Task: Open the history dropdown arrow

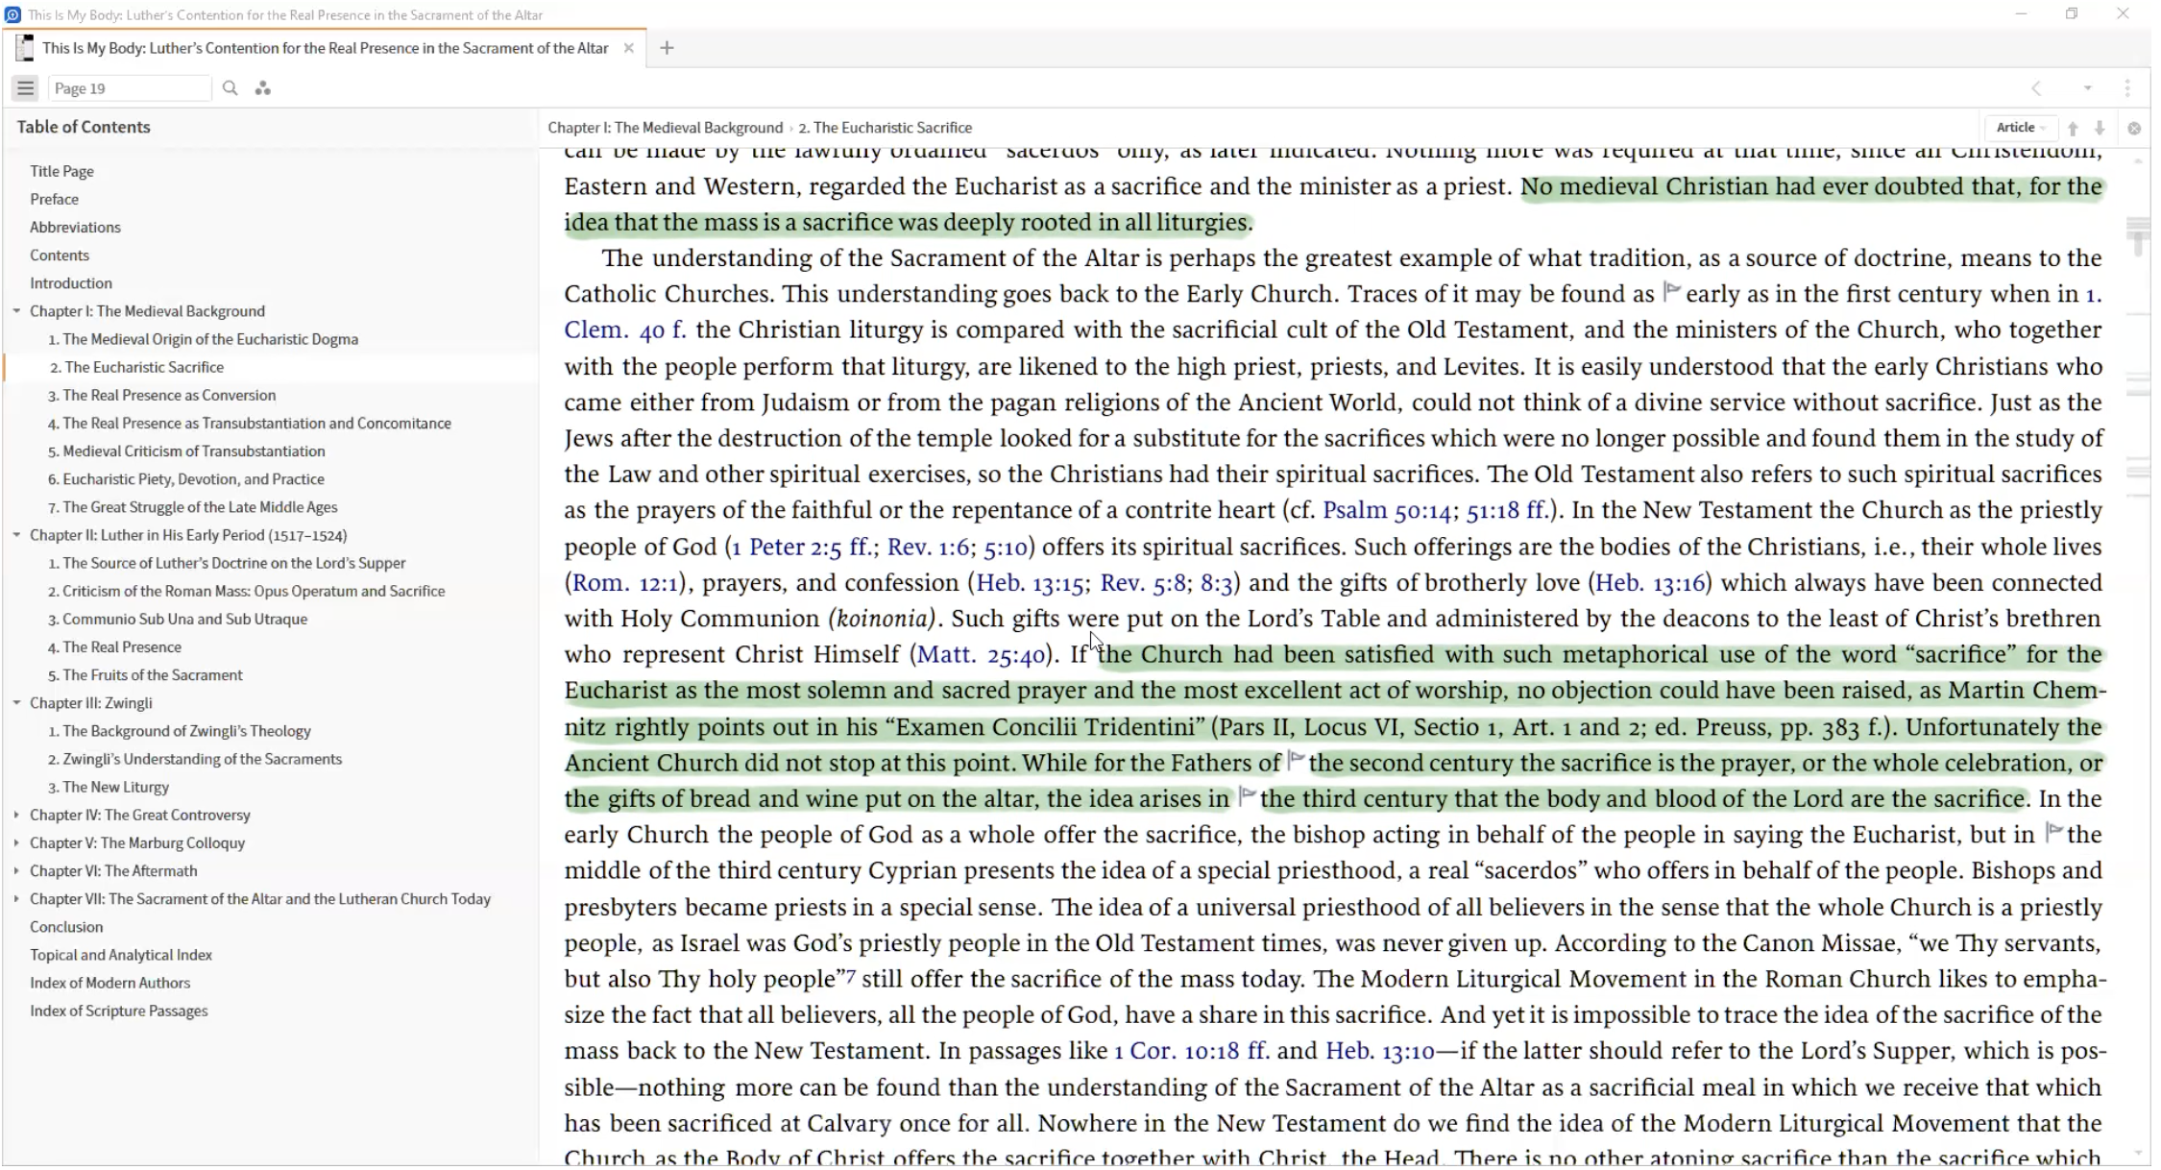Action: point(2087,88)
